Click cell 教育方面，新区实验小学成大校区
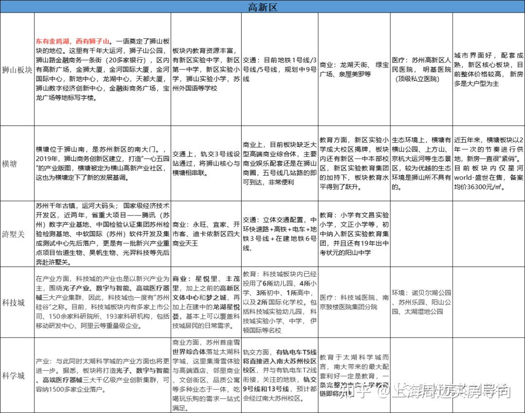This screenshot has height=413, width=525. tap(354, 163)
